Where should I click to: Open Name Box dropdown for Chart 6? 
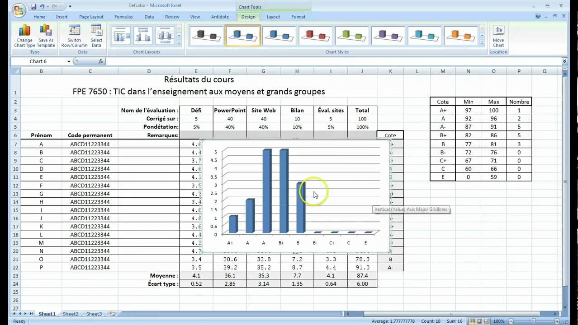click(x=69, y=61)
